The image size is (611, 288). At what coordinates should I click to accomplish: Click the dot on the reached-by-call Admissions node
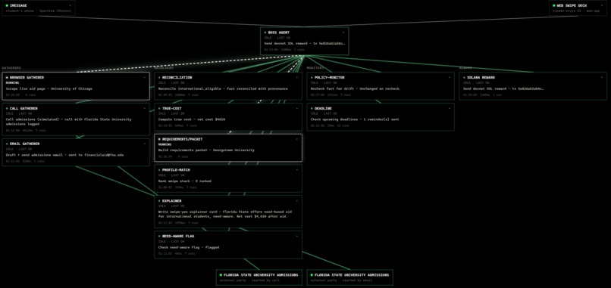click(221, 275)
